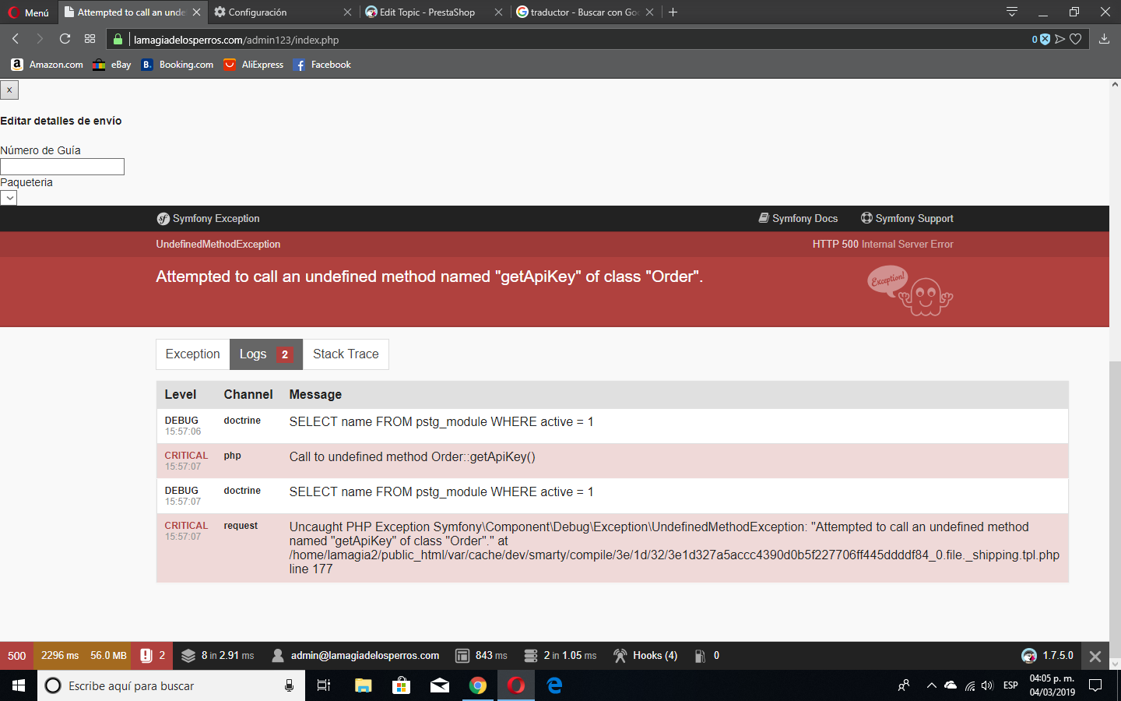Open the Symfony Docs link
Screen dimensions: 1121x701
click(x=799, y=219)
